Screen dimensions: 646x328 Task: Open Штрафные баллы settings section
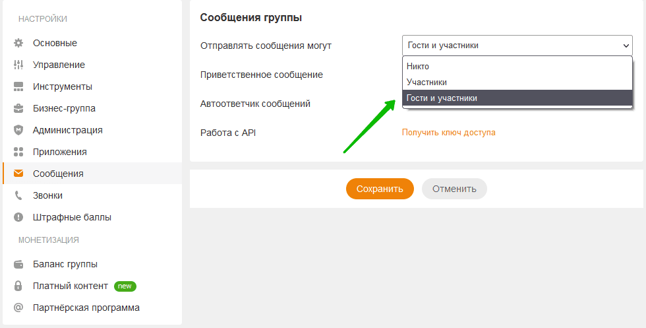72,217
